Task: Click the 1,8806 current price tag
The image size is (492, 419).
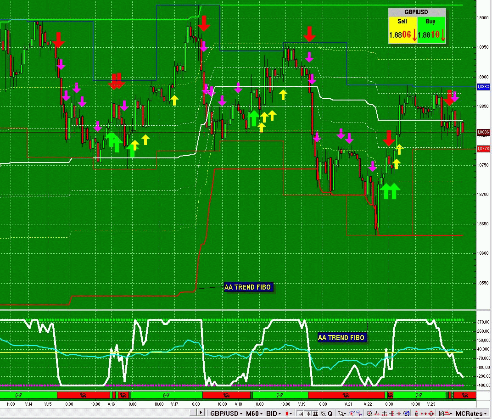Action: click(483, 132)
